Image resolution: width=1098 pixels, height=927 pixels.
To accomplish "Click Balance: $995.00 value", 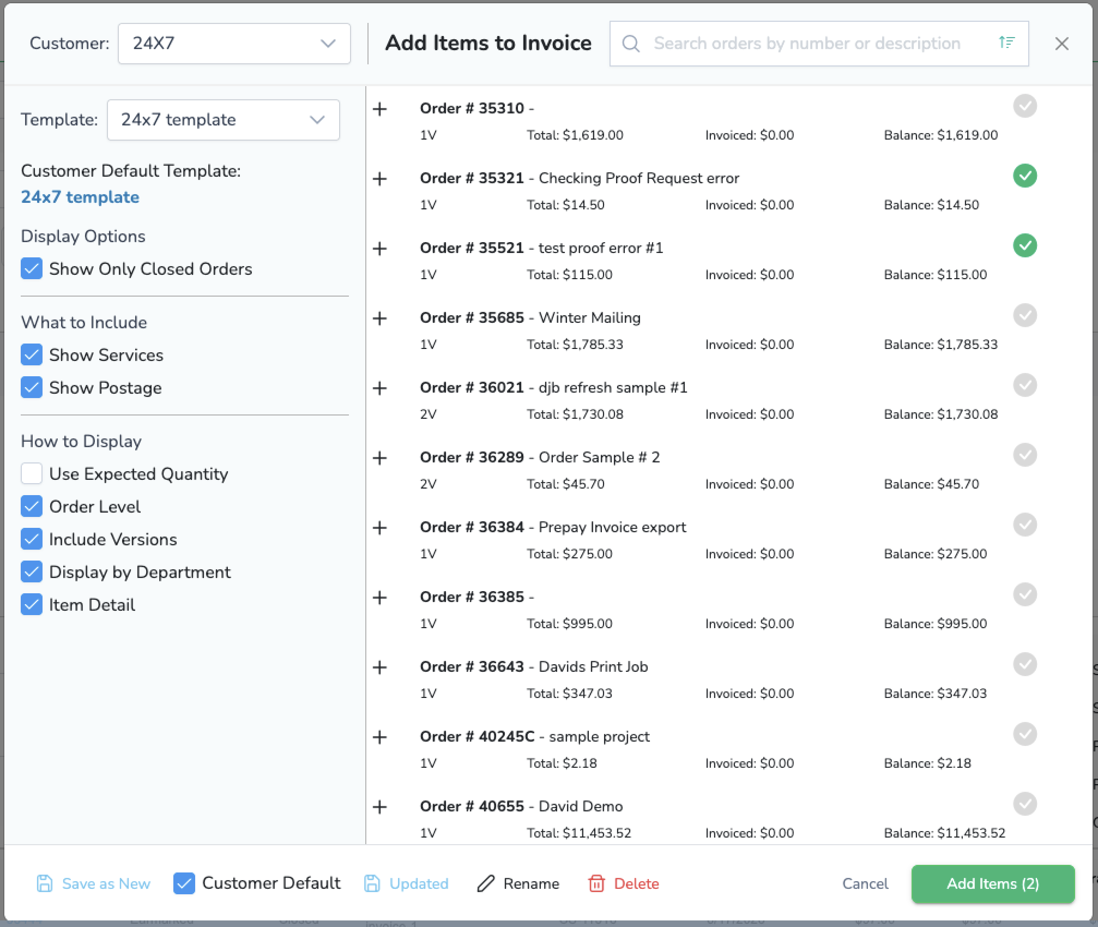I will (x=935, y=624).
